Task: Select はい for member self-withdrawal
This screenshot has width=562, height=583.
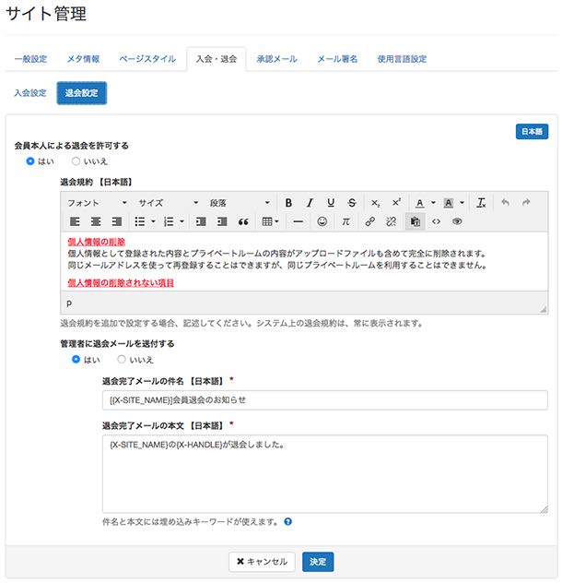Action: pyautogui.click(x=30, y=161)
